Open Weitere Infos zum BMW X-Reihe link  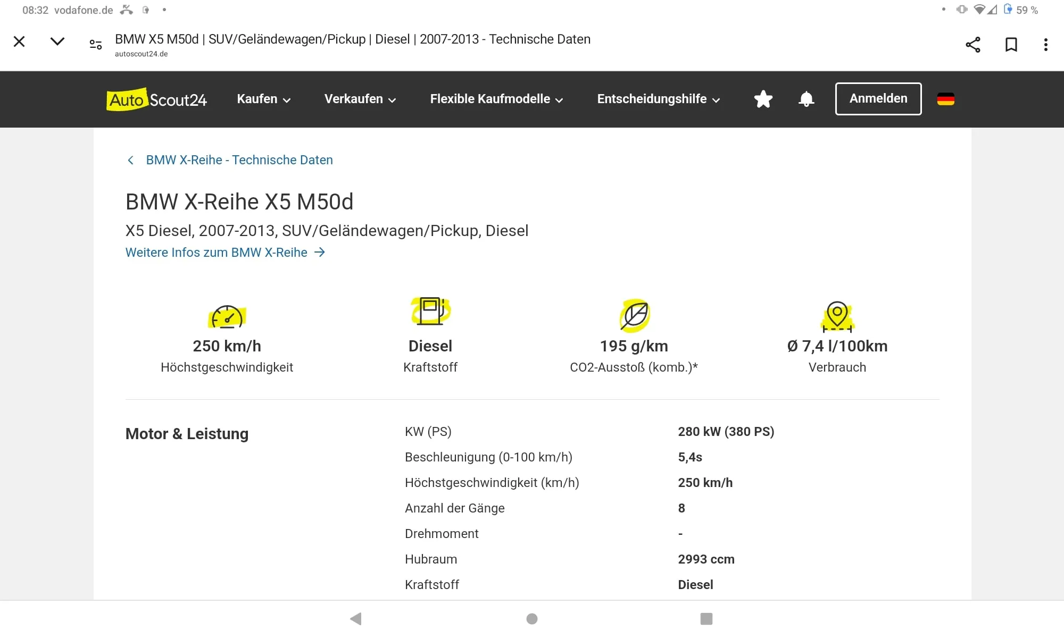click(225, 253)
